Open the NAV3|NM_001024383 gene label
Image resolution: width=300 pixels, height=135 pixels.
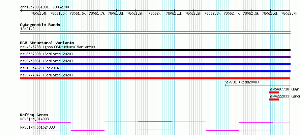[37, 127]
